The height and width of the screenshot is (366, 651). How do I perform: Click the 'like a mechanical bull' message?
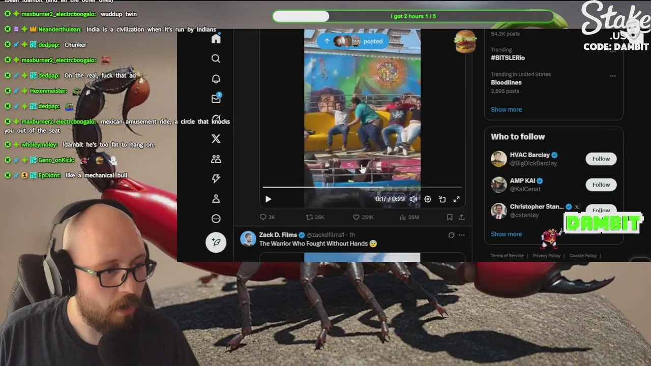(x=96, y=175)
